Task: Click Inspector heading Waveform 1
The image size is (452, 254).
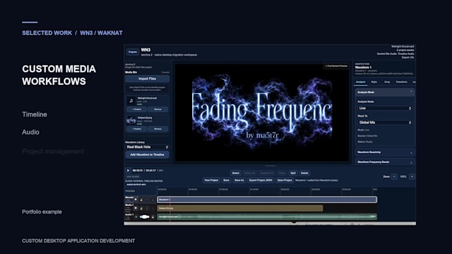Action: pos(363,67)
